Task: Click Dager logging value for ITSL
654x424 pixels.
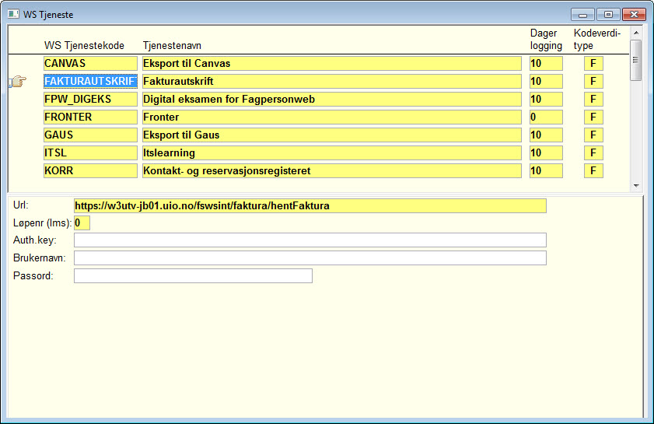Action: pyautogui.click(x=546, y=152)
